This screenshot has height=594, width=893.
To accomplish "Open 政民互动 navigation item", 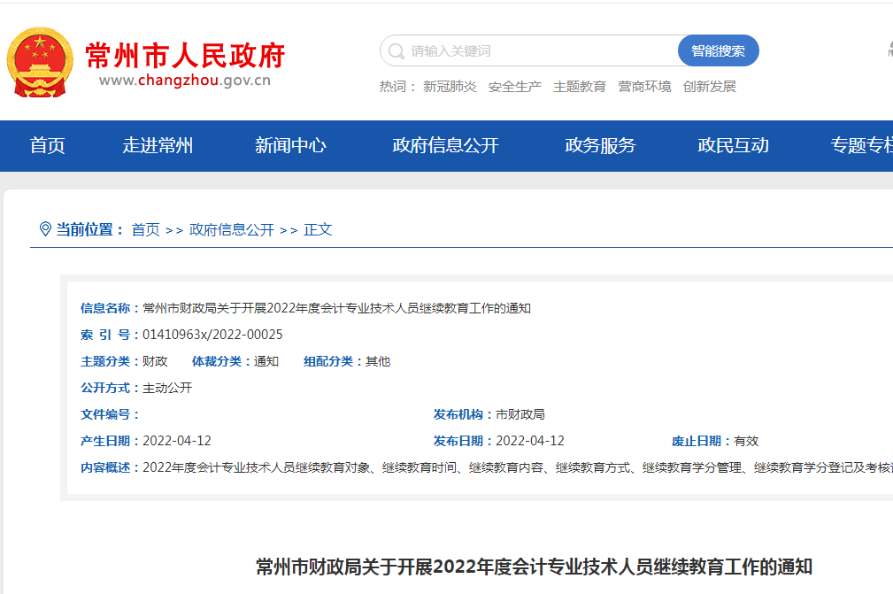I will point(733,146).
